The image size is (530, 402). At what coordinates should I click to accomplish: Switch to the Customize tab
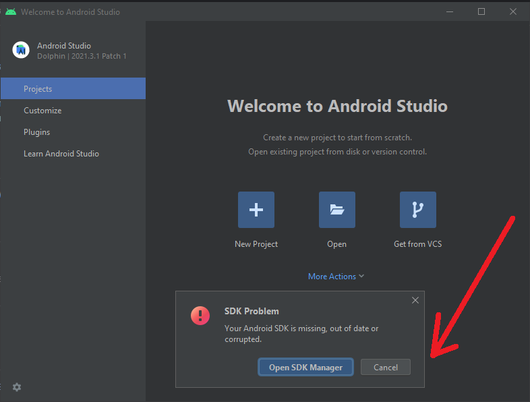pyautogui.click(x=73, y=111)
